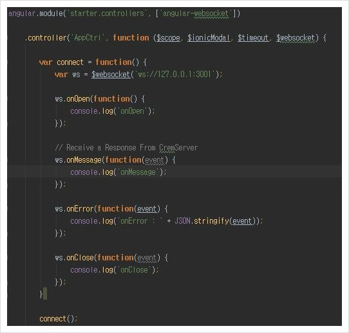The height and width of the screenshot is (333, 349).
Task: Click the "$websocket" call on the var ws line
Action: [111, 75]
